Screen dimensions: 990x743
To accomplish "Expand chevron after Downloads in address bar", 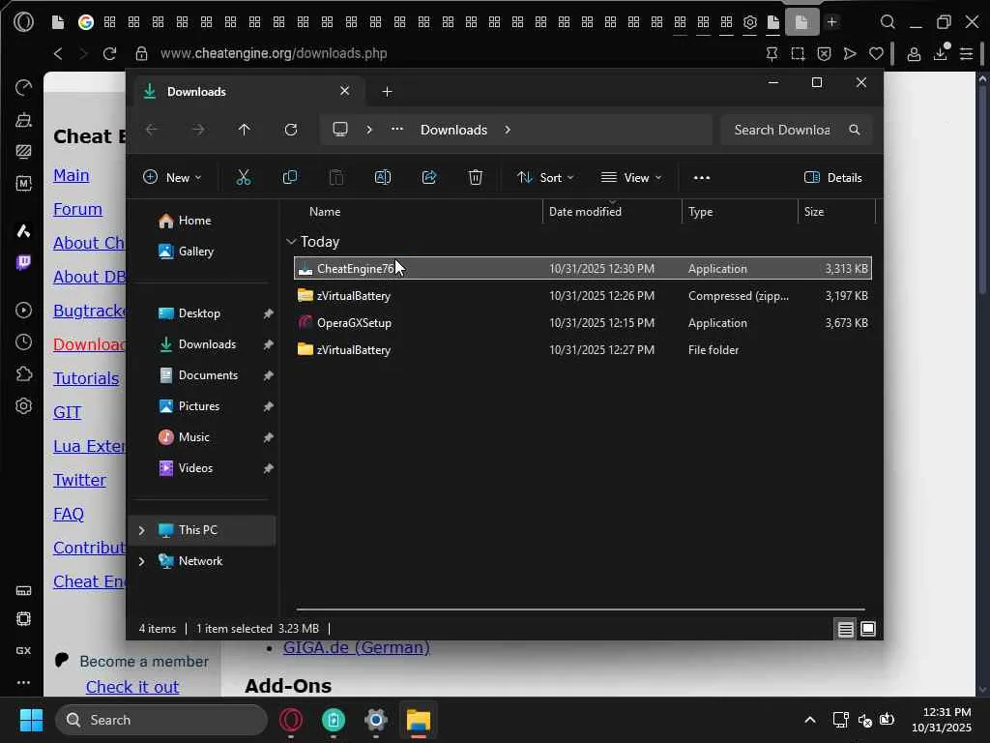I will coord(508,130).
